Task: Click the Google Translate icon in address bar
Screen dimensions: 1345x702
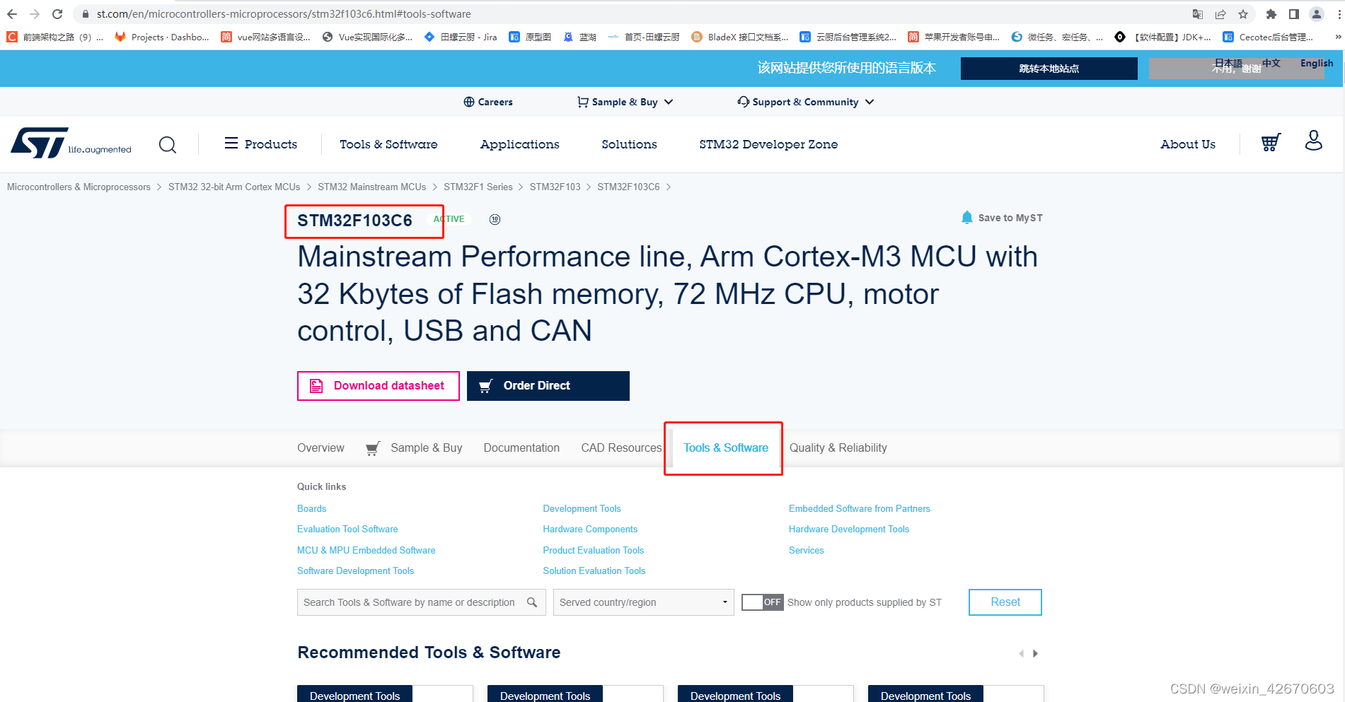Action: coord(1198,13)
